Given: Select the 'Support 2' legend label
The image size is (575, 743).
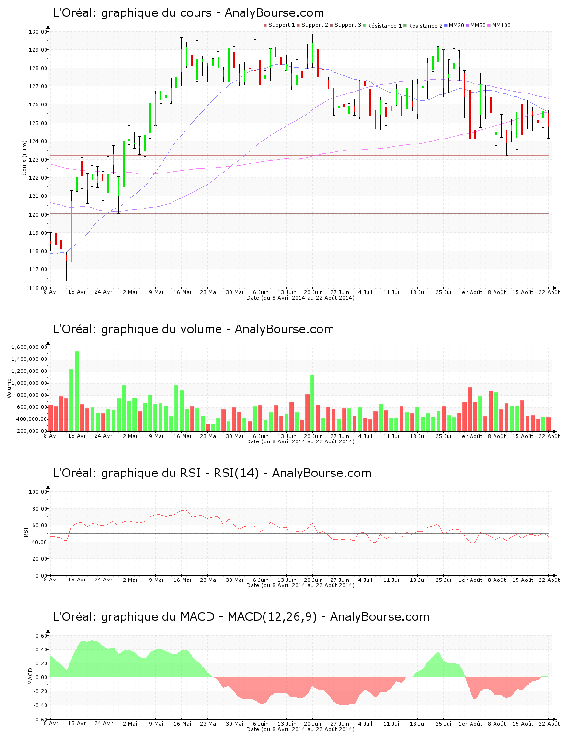Looking at the screenshot, I should [315, 25].
